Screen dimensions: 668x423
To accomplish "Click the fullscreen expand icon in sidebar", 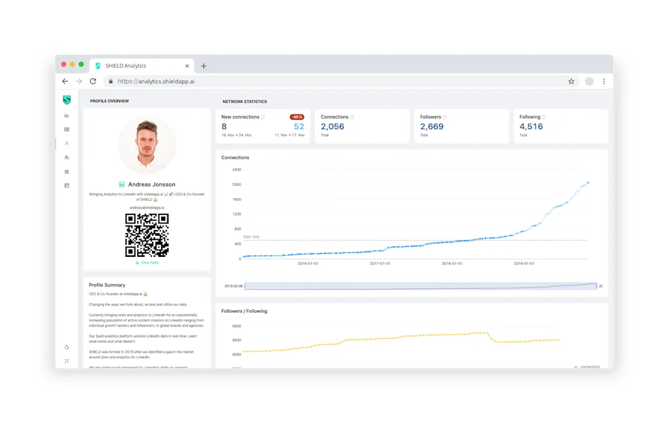I will (67, 361).
